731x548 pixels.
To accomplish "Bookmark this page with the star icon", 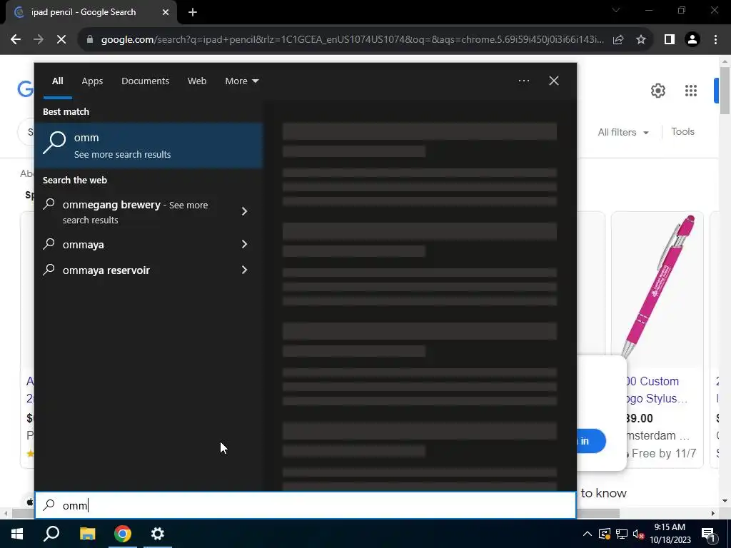I will coord(641,40).
